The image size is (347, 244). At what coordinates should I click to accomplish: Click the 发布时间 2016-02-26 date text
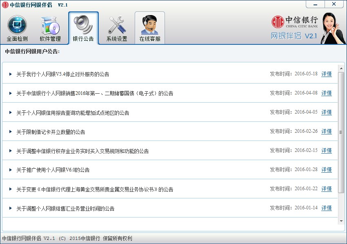click(294, 131)
